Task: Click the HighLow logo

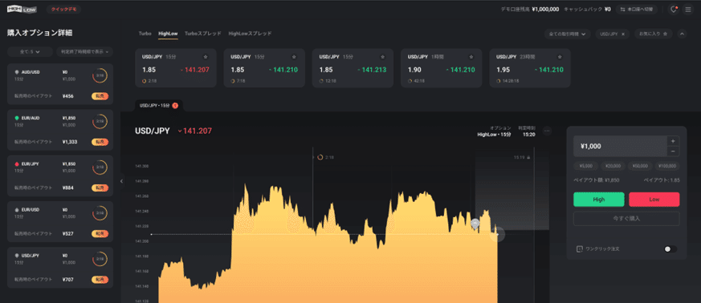Action: pyautogui.click(x=22, y=10)
